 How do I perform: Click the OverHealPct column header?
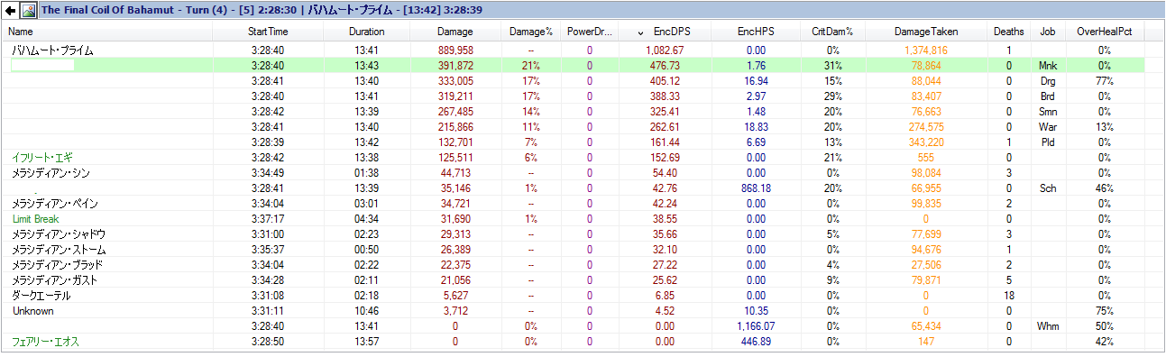[1105, 32]
